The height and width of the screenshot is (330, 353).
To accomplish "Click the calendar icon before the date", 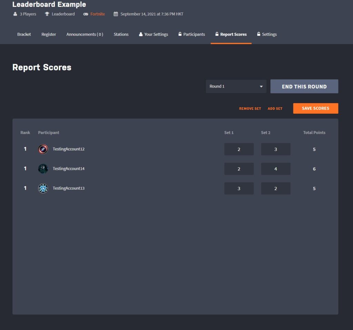I will tap(116, 14).
